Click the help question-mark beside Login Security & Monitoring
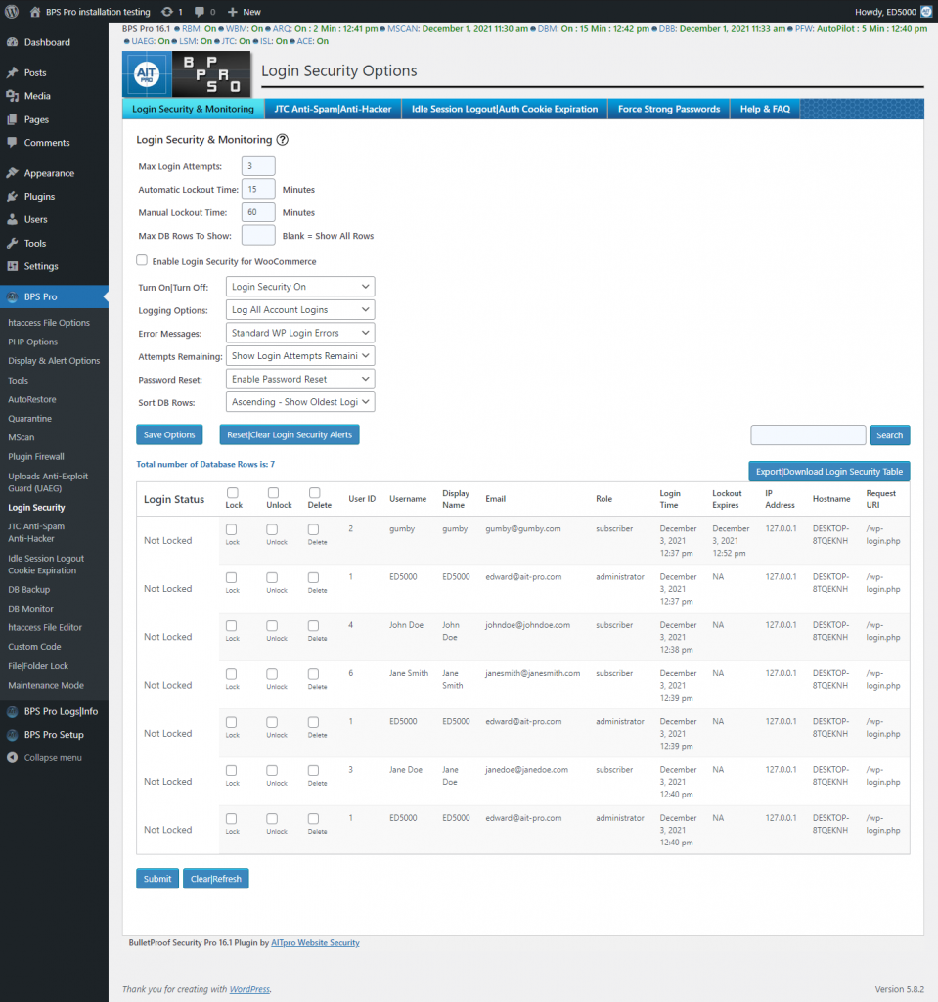 (x=284, y=139)
